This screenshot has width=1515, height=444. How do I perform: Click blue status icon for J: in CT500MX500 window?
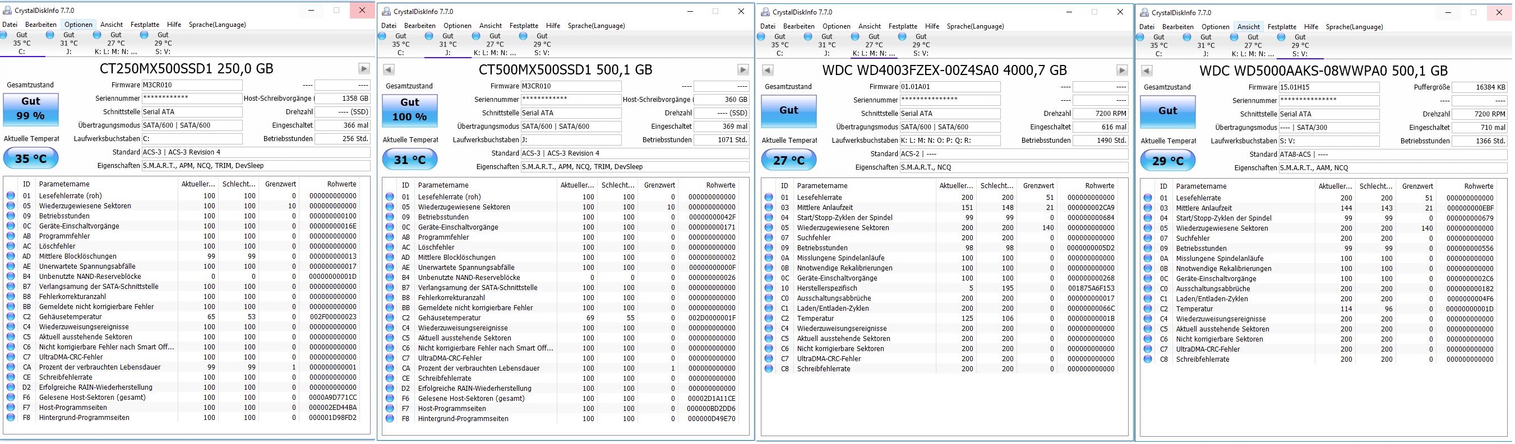click(429, 36)
